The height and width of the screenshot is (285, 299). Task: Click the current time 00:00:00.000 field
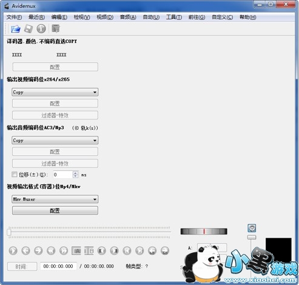tap(58, 266)
